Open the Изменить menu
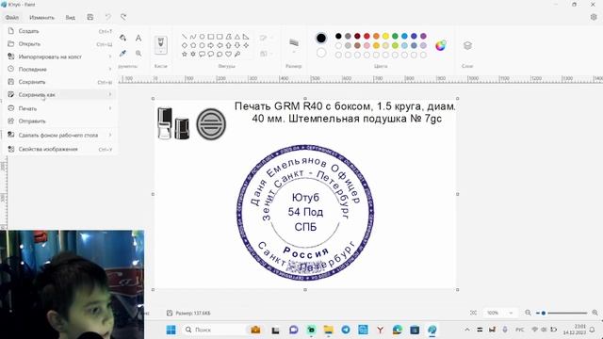This screenshot has width=603, height=339. (x=41, y=17)
